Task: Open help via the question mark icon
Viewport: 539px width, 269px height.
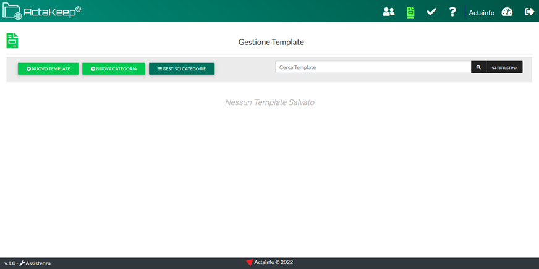Action: [x=452, y=12]
